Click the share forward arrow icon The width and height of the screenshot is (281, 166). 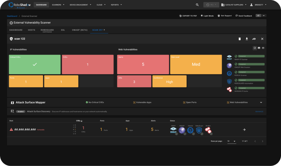point(254,39)
